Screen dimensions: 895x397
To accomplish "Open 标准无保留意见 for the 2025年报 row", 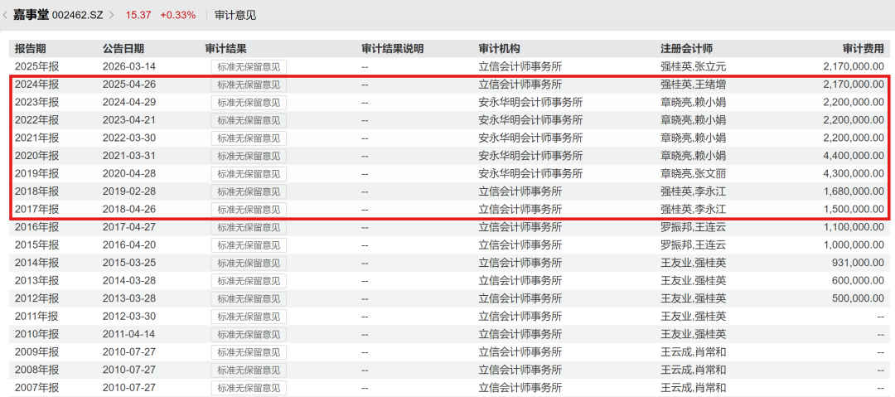I will tap(249, 67).
